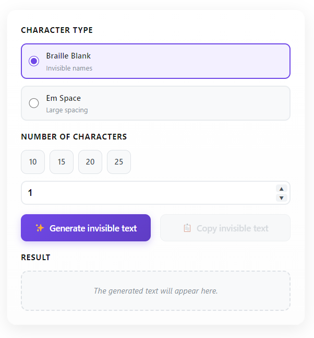Click the Braille Blank option label
The height and width of the screenshot is (338, 314).
coord(68,56)
